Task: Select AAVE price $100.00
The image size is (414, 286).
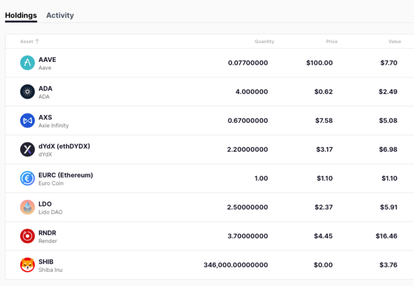Action: point(320,63)
